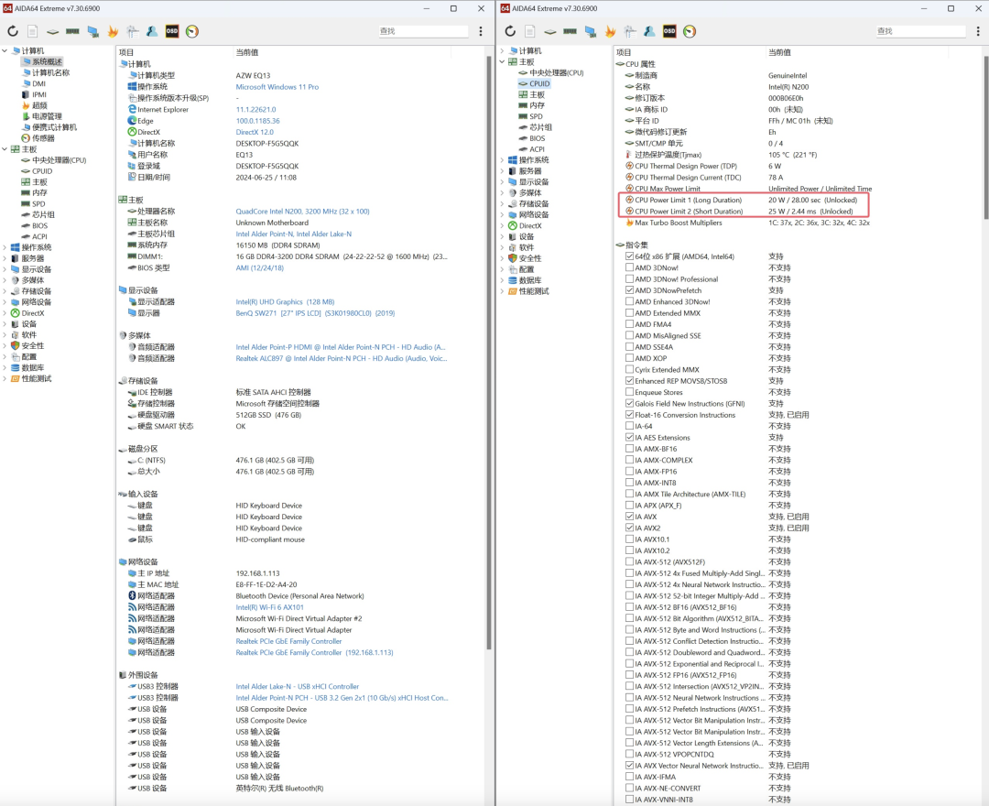989x806 pixels.
Task: Open the three-dot menu in the right window
Action: point(978,31)
